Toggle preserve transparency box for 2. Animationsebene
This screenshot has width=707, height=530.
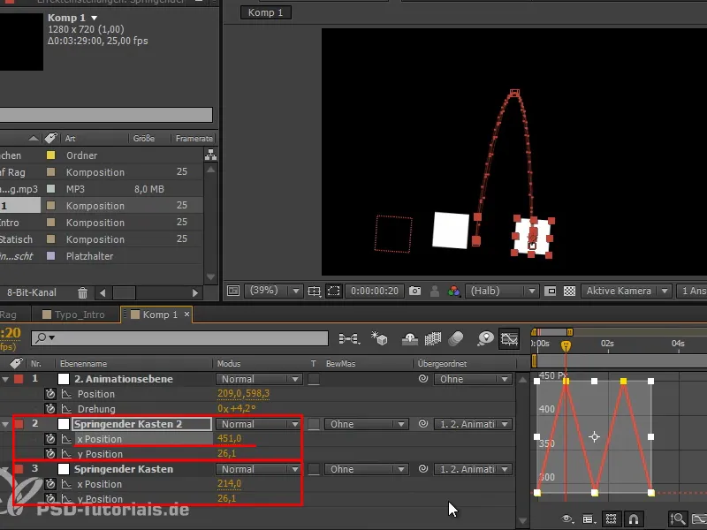[314, 379]
